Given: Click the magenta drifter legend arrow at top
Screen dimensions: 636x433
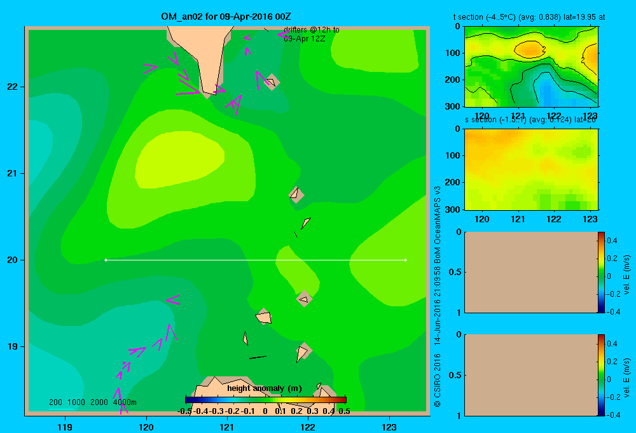Looking at the screenshot, I should [284, 34].
